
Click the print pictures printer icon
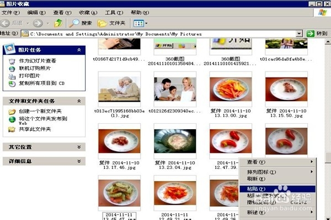(x=12, y=76)
